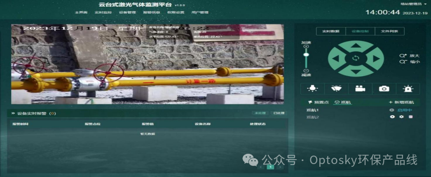This screenshot has height=177, width=431.
Task: Start video recording with camcorder icon
Action: pos(360,88)
